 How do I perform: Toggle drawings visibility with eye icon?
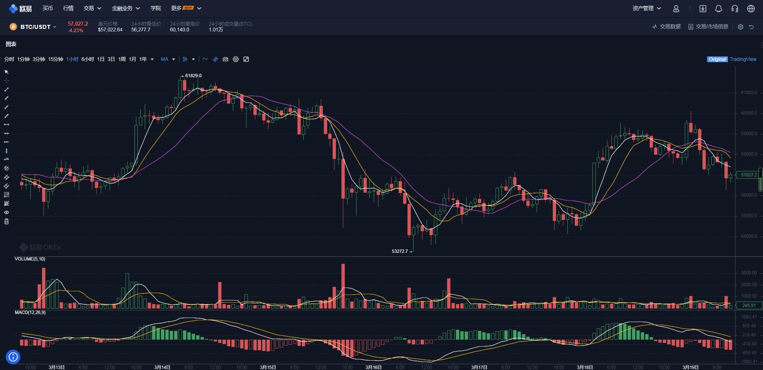(7, 212)
